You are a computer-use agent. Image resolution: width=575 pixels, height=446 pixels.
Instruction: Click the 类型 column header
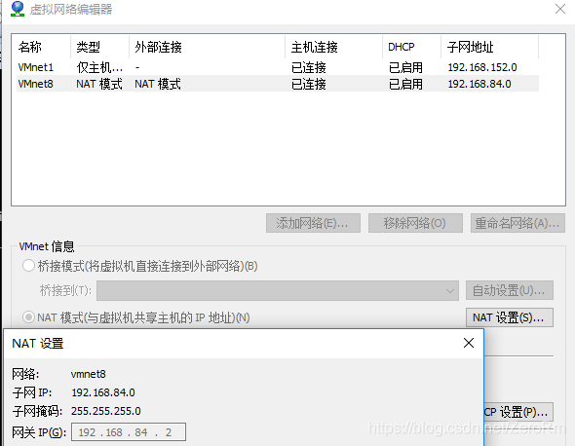click(x=99, y=47)
